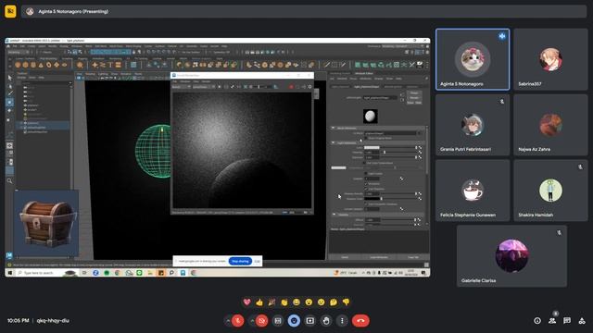Open the viewport Lighting menu
Viewport: 593px width, 333px height.
click(103, 74)
